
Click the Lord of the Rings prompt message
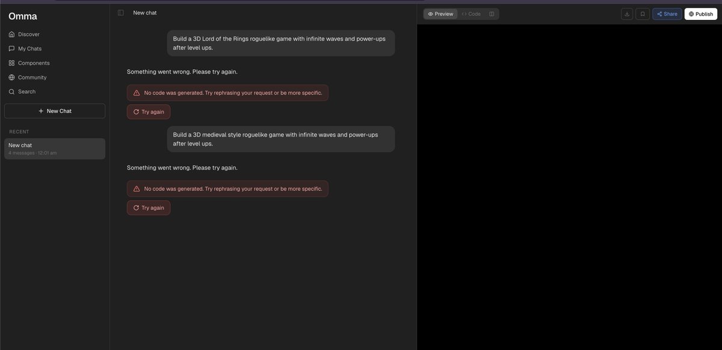(x=281, y=43)
